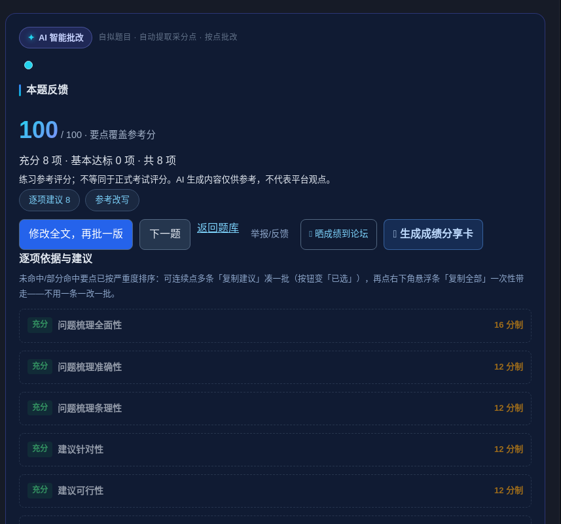Click 充分 tag on 建议可行性
561x524 pixels.
[40, 490]
